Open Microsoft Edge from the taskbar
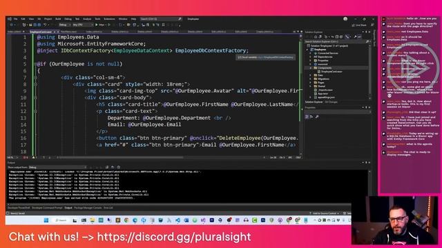Viewport: 442px width, 248px height. (x=135, y=220)
